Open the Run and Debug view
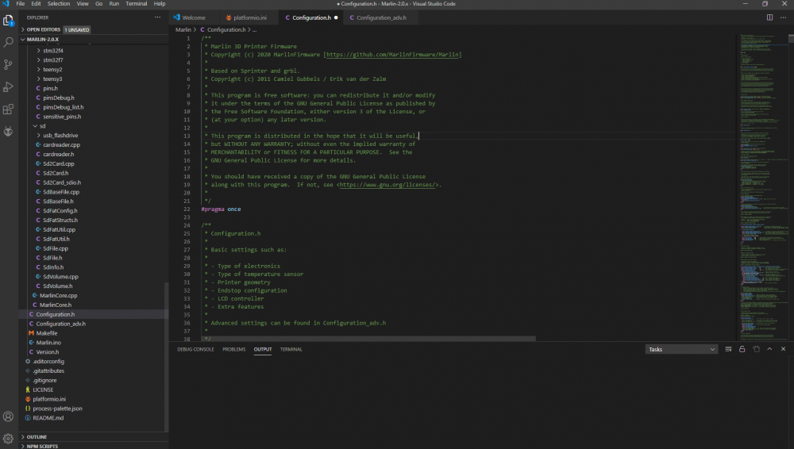 pyautogui.click(x=8, y=87)
